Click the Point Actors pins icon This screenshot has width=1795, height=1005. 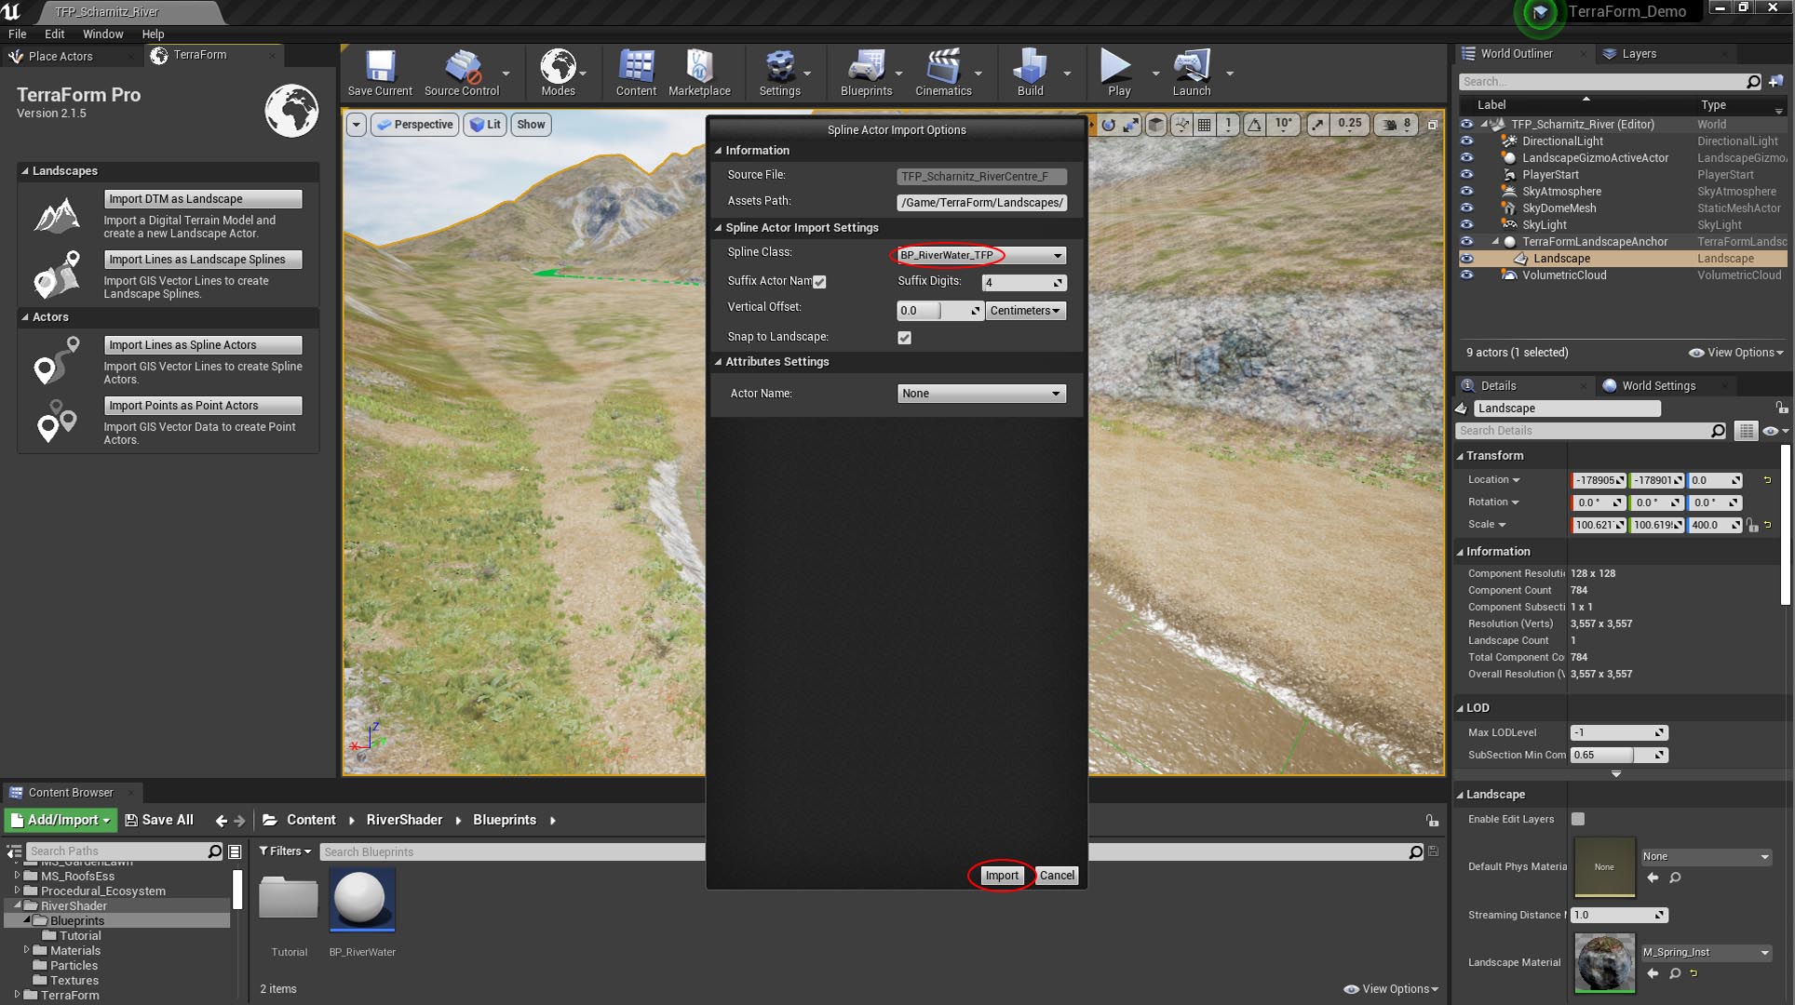click(x=56, y=422)
